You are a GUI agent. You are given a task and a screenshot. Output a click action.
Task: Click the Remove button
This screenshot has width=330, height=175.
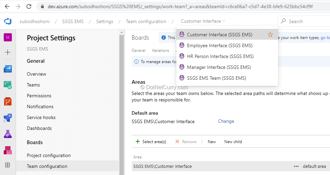[186, 141]
